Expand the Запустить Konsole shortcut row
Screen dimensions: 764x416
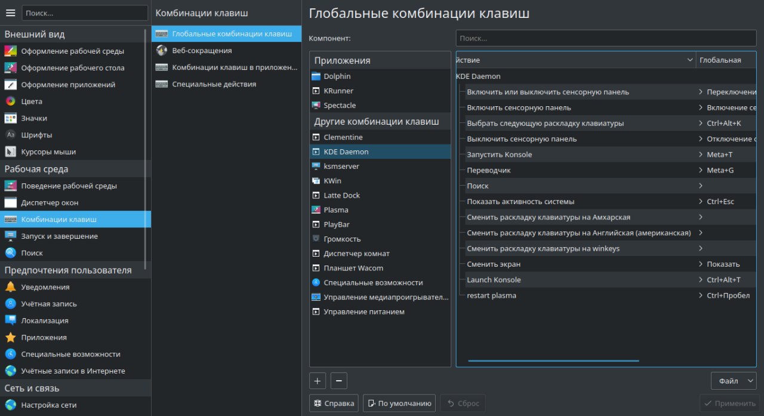[x=701, y=155]
